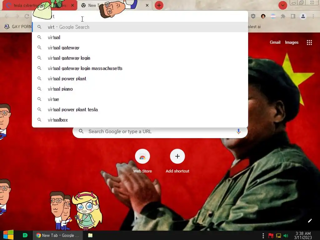Open the Chrome profile menu
Viewport: 320px width, 240px height.
pos(303,16)
